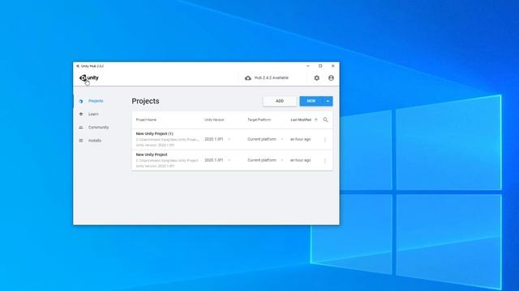Expand Unity version dropdown for New Unity Project (1)
This screenshot has width=519, height=291.
[x=229, y=139]
